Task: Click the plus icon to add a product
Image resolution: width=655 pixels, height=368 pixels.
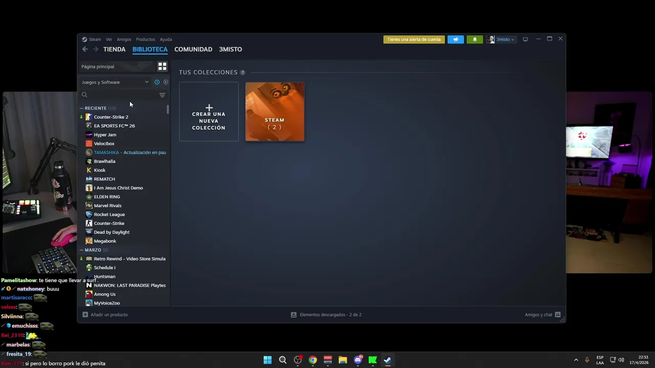Action: [x=85, y=315]
